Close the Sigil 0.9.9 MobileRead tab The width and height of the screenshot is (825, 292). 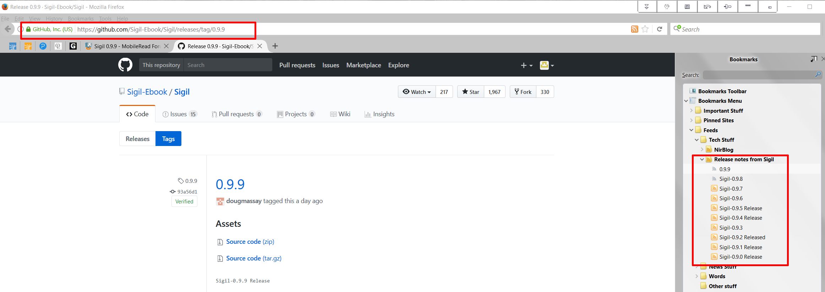[166, 46]
